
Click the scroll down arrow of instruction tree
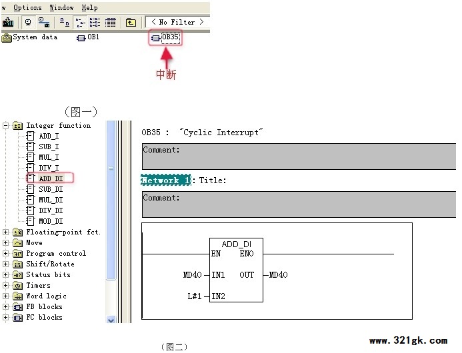pos(111,320)
